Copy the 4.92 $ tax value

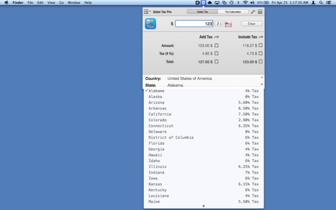(217, 53)
